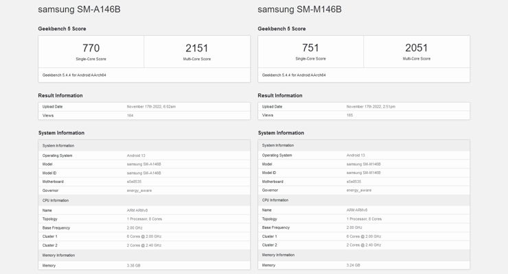The image size is (508, 274).
Task: Click bold System Information heading for SM-M146B
Action: [281, 133]
